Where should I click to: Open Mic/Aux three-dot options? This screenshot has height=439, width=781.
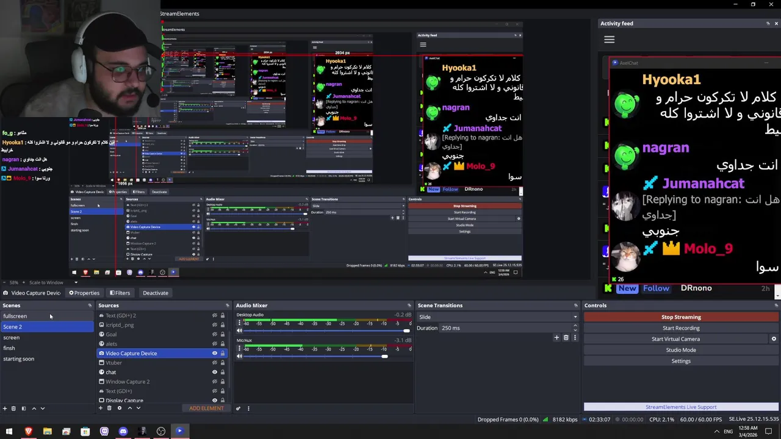(239, 348)
